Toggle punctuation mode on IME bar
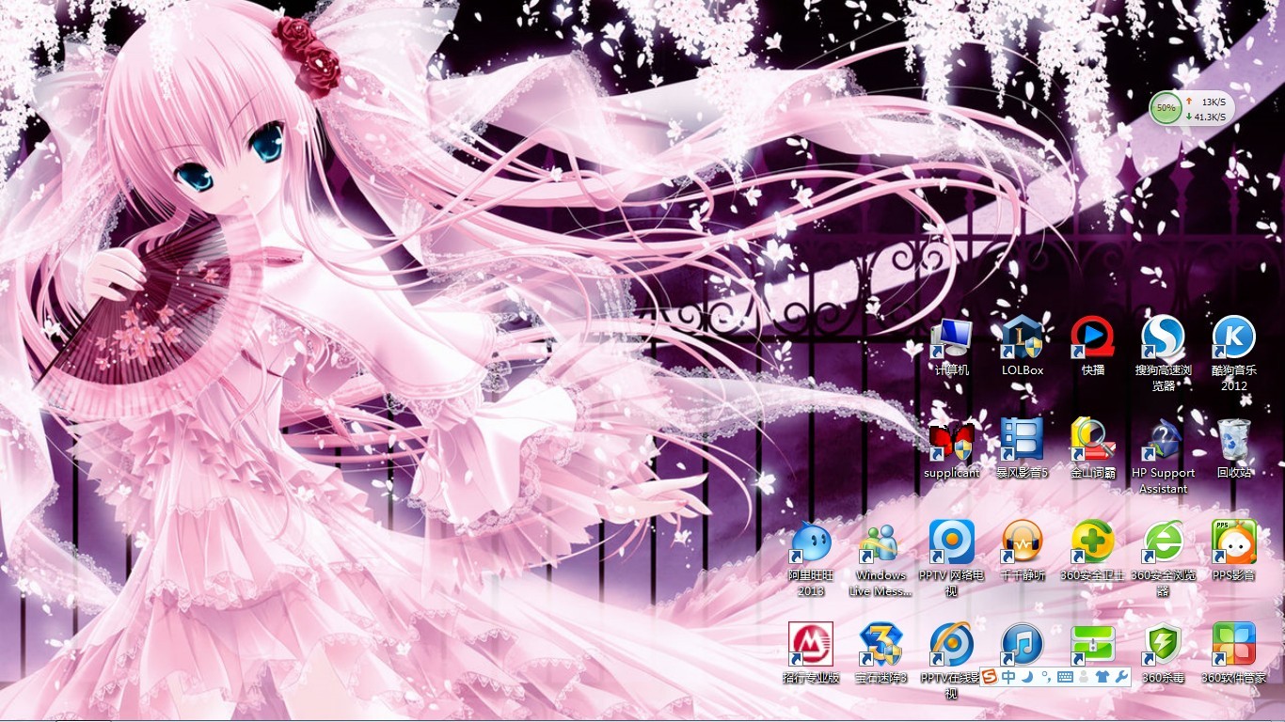 (x=1046, y=677)
